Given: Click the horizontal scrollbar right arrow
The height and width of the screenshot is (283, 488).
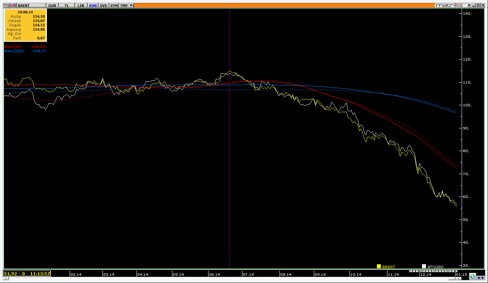Looking at the screenshot, I should pyautogui.click(x=458, y=278).
